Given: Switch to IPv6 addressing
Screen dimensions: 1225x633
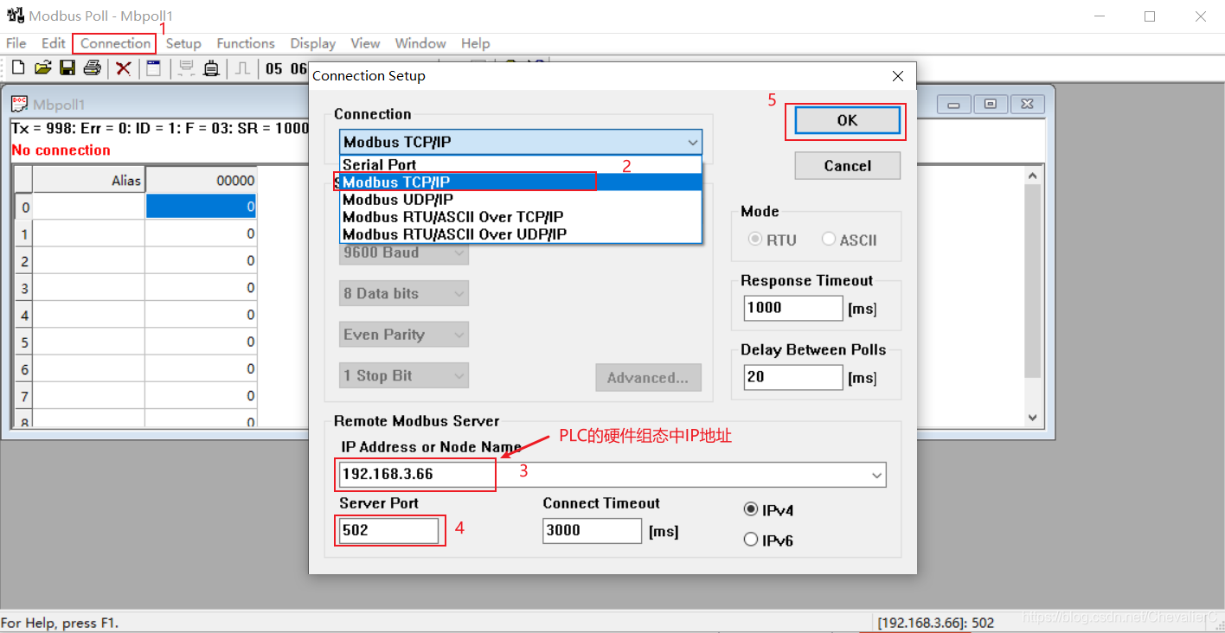Looking at the screenshot, I should (751, 538).
